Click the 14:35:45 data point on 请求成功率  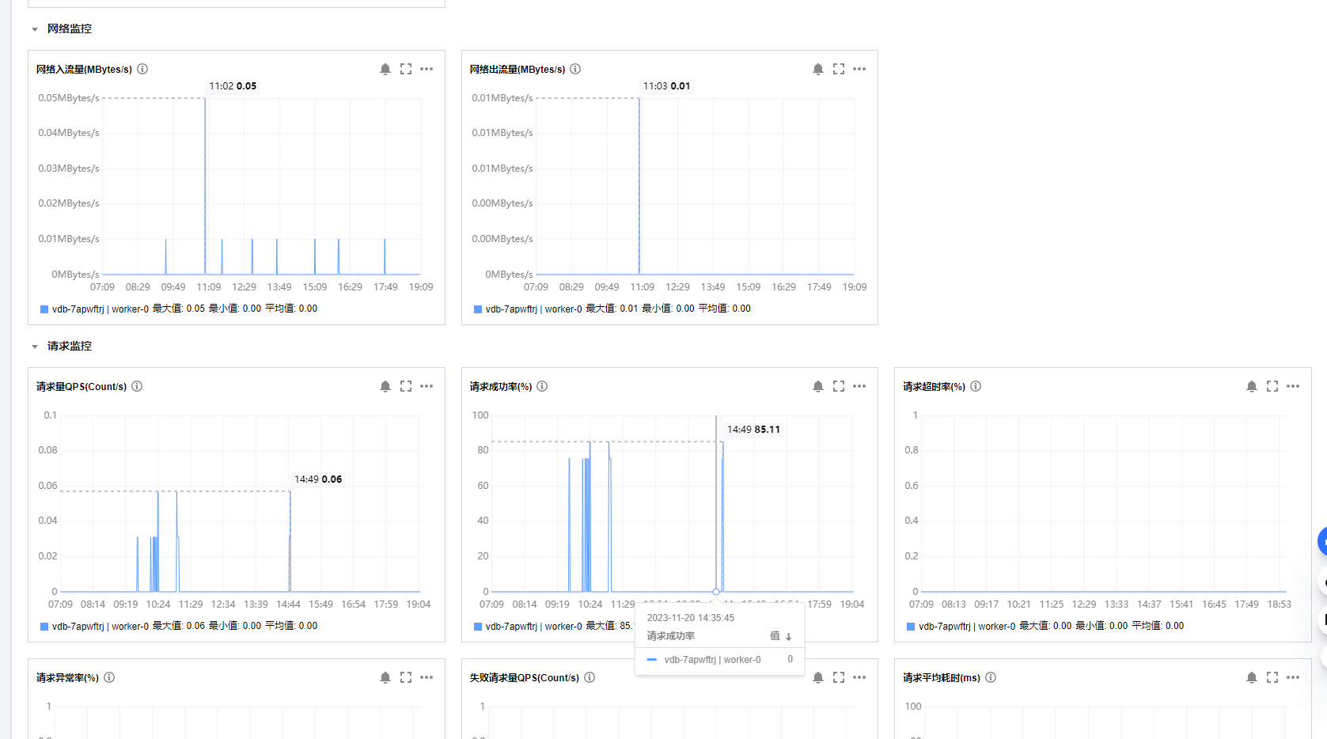click(716, 592)
